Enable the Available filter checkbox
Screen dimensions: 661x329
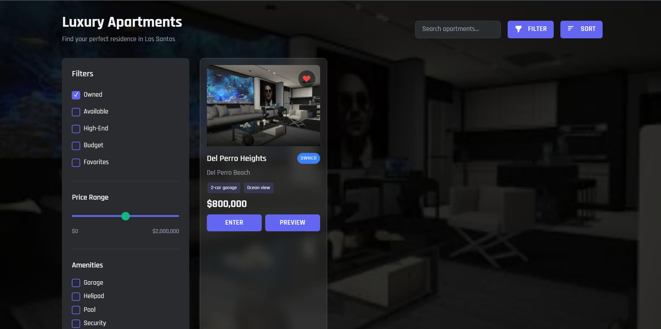76,112
